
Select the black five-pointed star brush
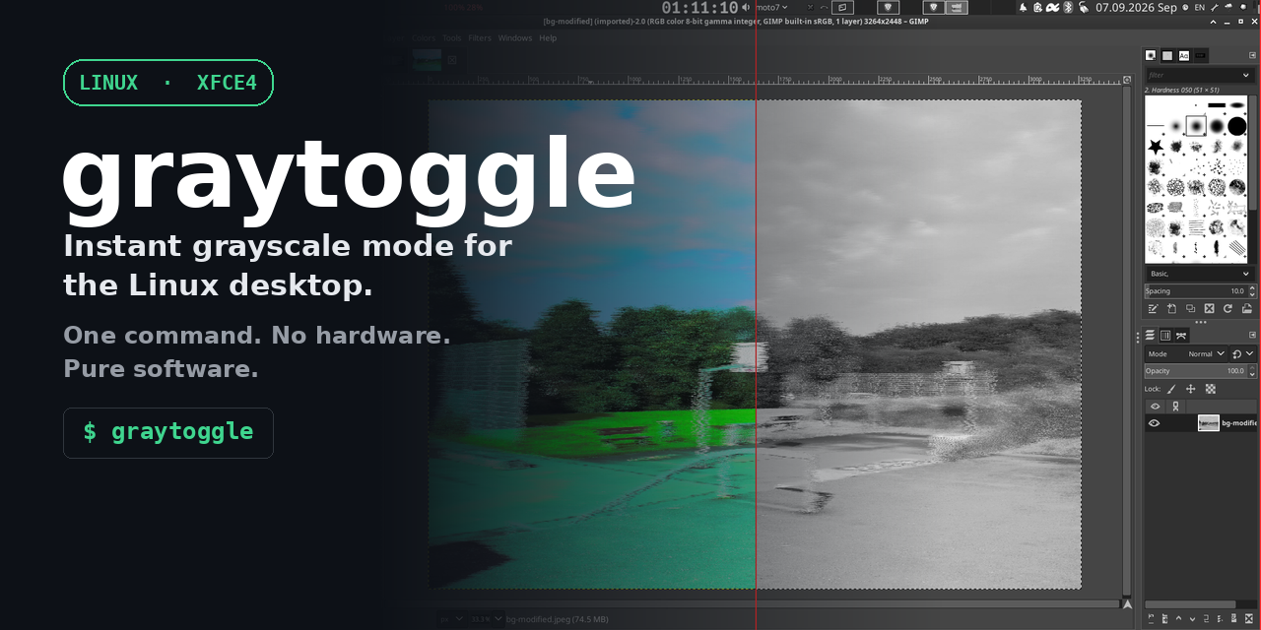(x=1156, y=147)
